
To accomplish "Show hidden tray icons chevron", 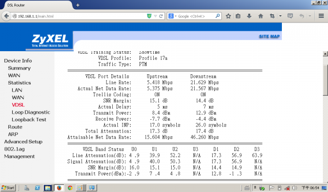I will [x=255, y=187].
